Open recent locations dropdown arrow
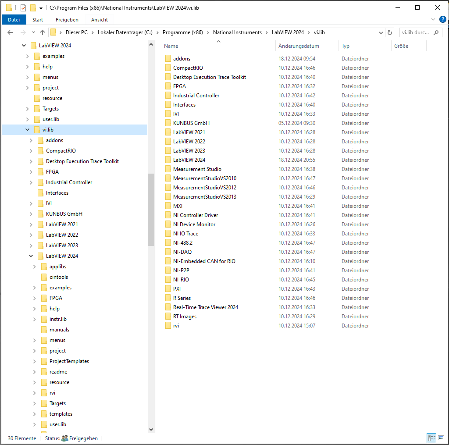The image size is (449, 445). coord(33,32)
